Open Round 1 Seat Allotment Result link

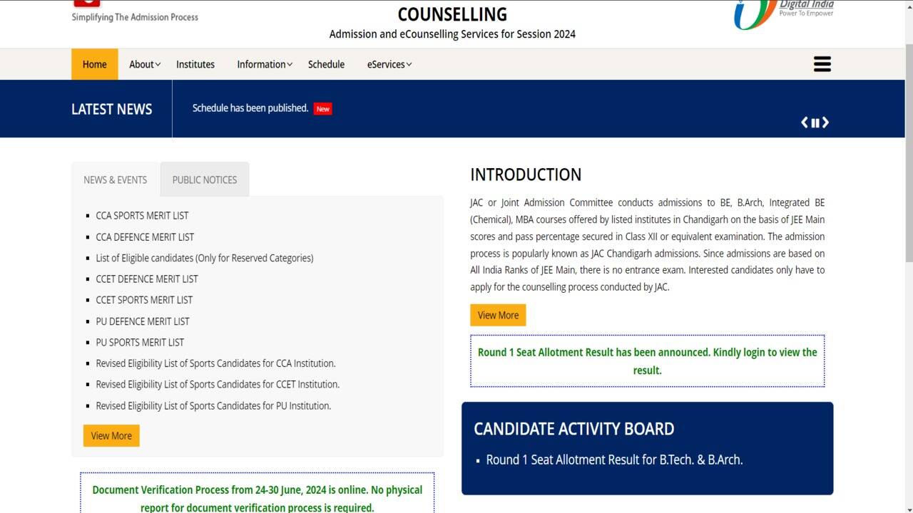click(614, 460)
